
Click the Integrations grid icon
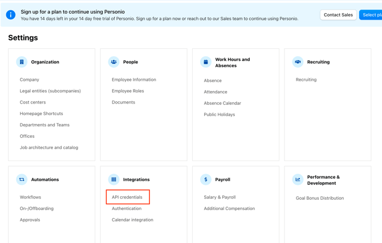tap(114, 179)
